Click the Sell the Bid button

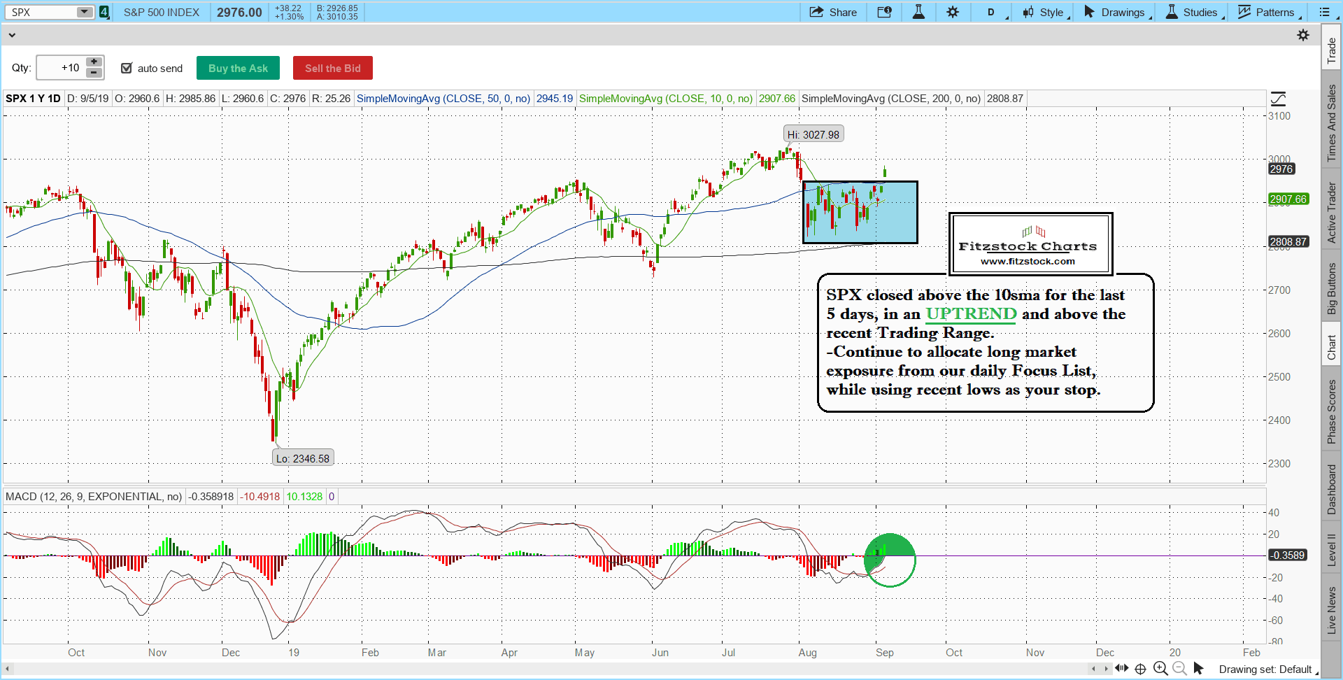tap(332, 68)
